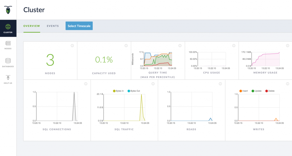Switch to the Overview tab

coord(32,26)
